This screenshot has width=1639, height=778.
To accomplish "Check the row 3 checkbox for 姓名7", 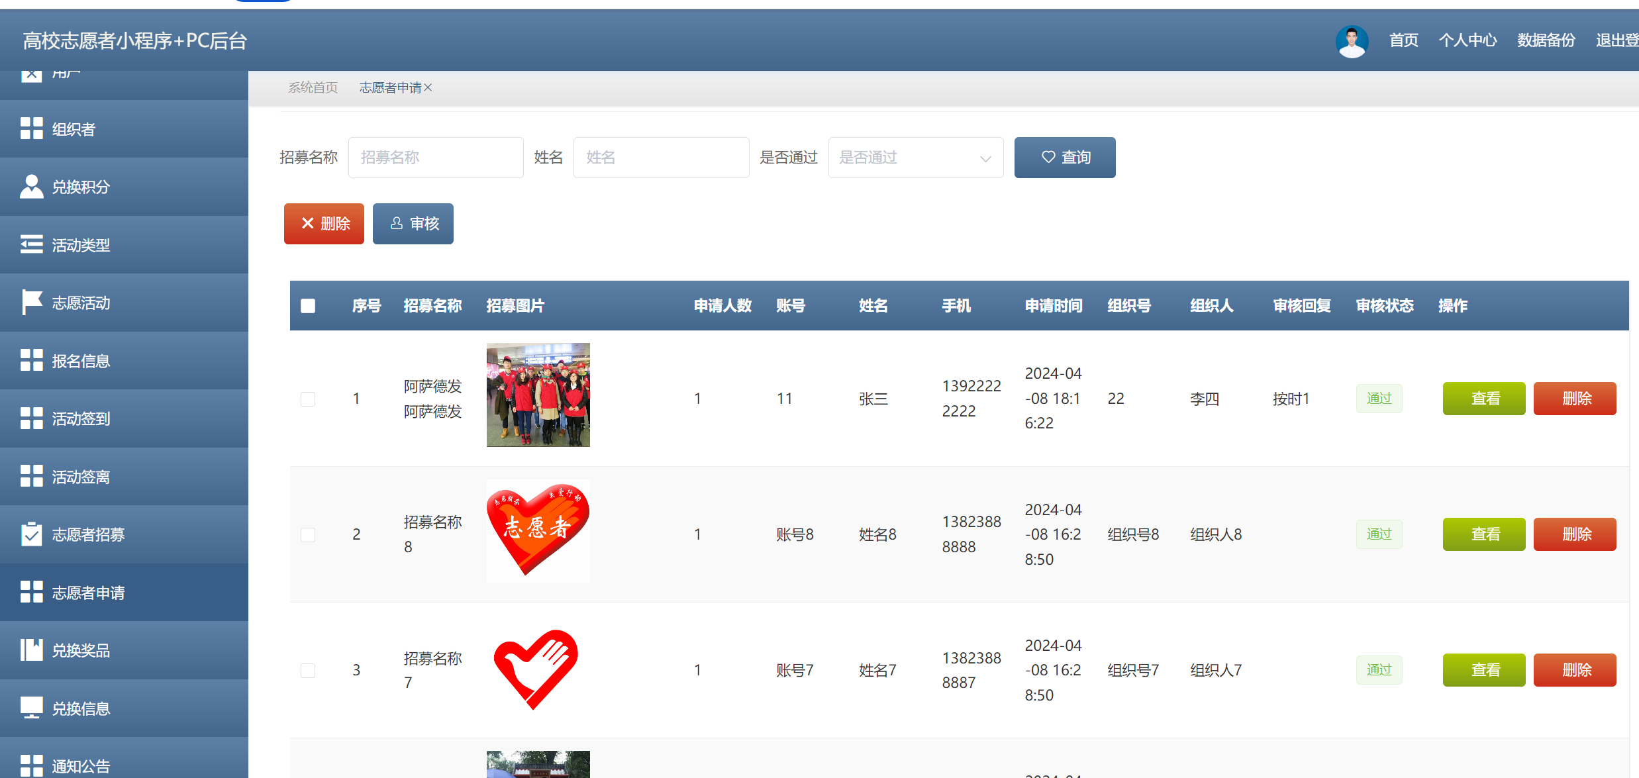I will pyautogui.click(x=308, y=670).
